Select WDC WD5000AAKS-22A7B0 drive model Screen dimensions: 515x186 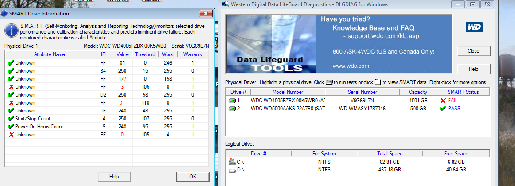click(288, 108)
